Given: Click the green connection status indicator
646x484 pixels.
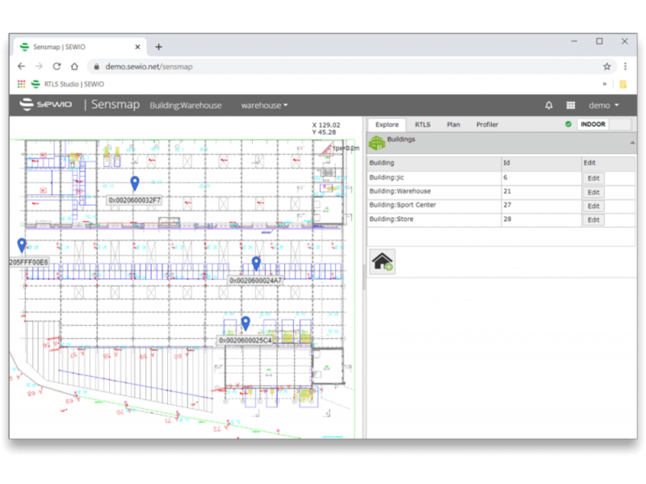Looking at the screenshot, I should coord(568,124).
